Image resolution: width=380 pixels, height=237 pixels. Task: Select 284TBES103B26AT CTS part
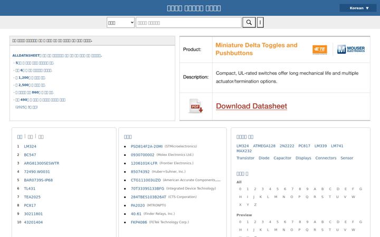pyautogui.click(x=148, y=197)
